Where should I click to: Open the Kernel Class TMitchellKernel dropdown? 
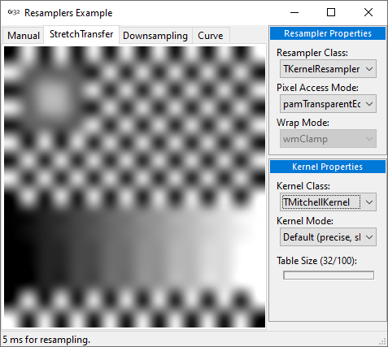[328, 202]
